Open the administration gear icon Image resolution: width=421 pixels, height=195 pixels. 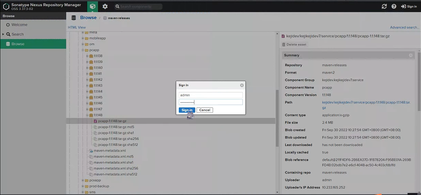[105, 6]
